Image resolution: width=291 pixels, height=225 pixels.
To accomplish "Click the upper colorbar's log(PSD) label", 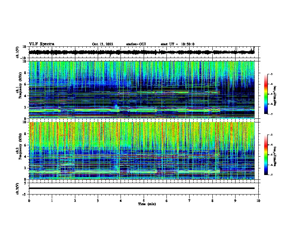I will 275,96.
